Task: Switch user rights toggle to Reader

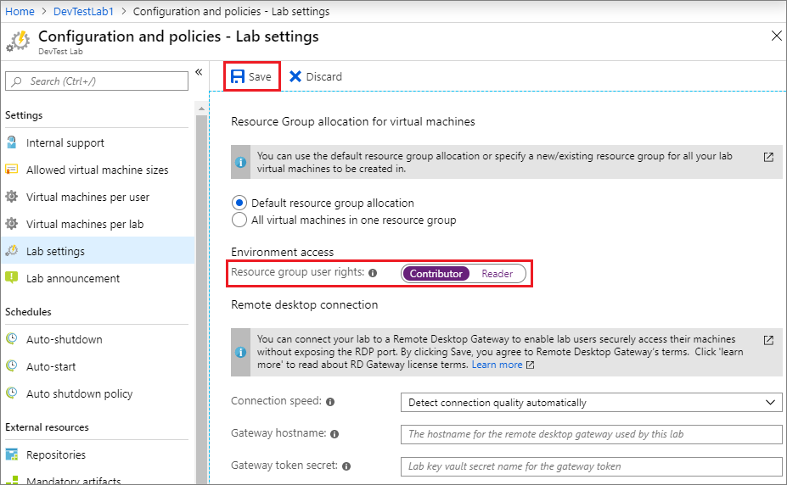Action: tap(497, 274)
